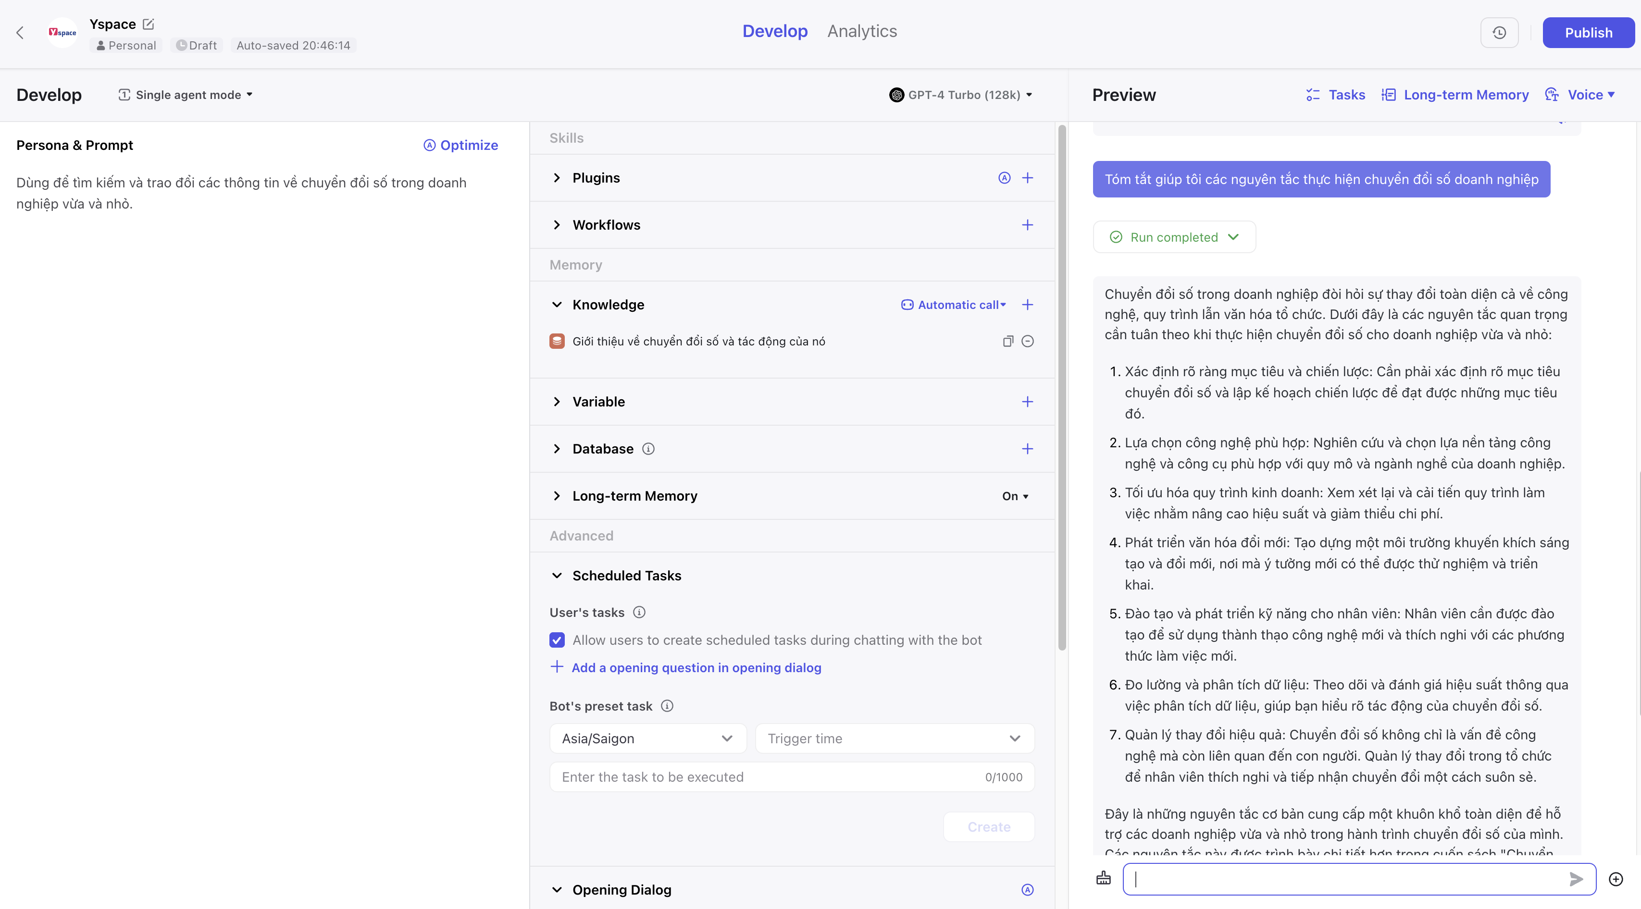Collapse the Opening Dialog section

coord(557,890)
